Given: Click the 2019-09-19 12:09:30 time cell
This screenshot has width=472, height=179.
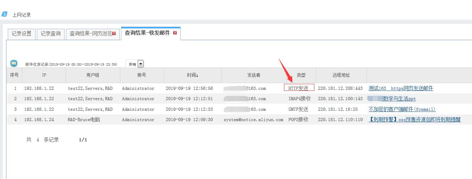Looking at the screenshot, I should pos(190,120).
